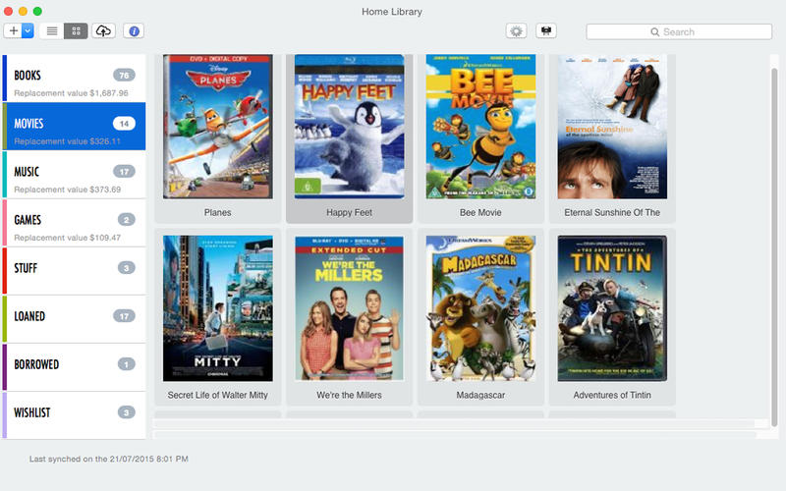This screenshot has height=491, width=786.
Task: Select the Movies category
Action: click(x=75, y=127)
